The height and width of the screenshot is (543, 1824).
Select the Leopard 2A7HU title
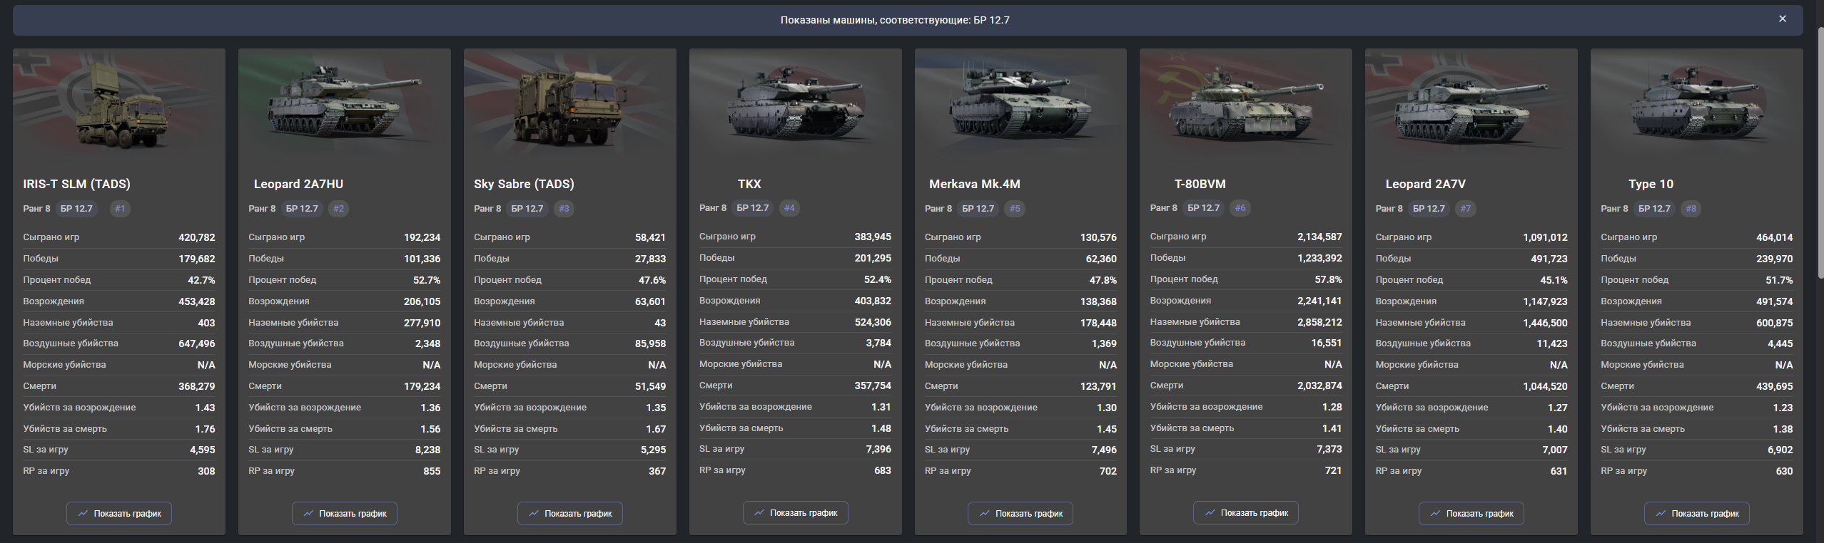[x=298, y=184]
